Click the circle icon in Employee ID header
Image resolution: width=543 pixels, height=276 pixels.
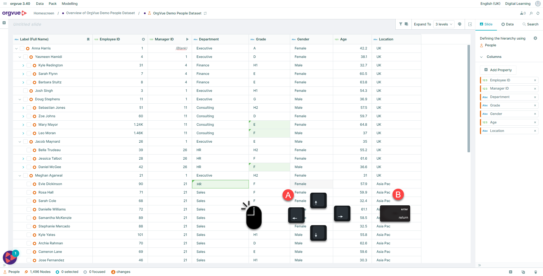point(143,39)
